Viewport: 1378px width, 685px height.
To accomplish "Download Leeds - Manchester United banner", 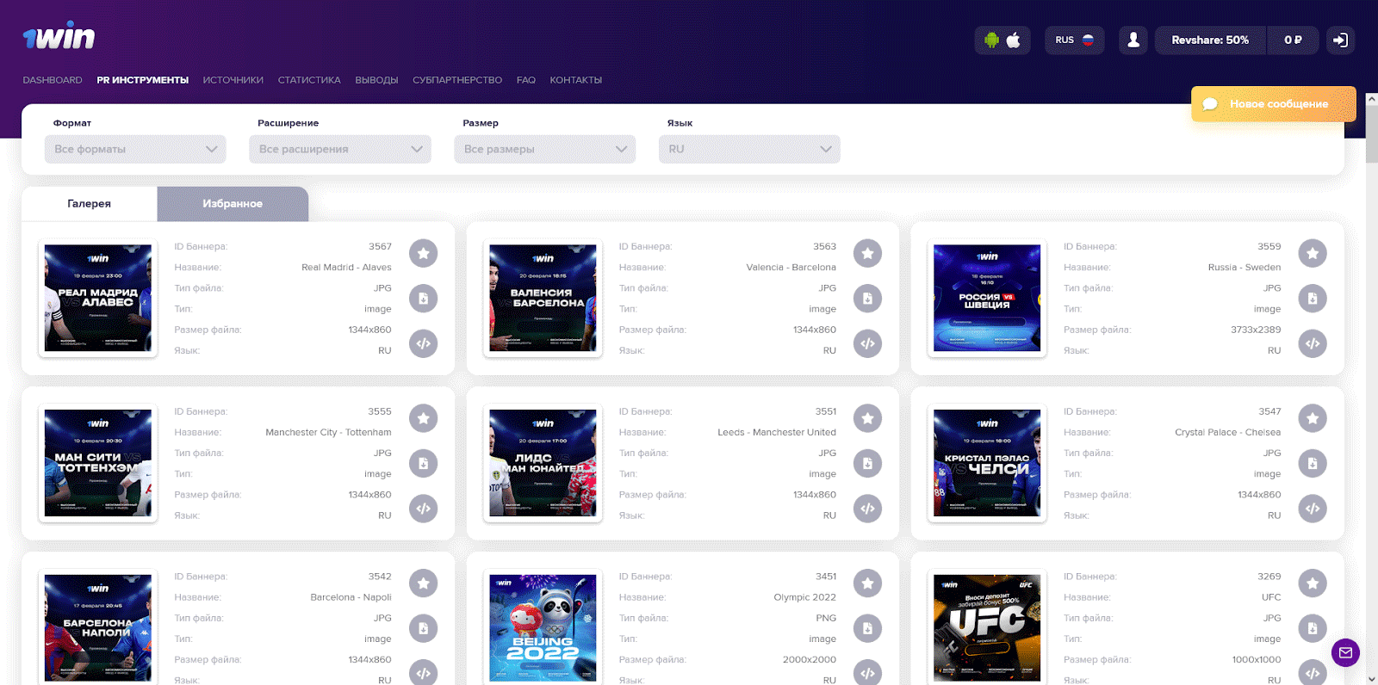I will [x=867, y=463].
